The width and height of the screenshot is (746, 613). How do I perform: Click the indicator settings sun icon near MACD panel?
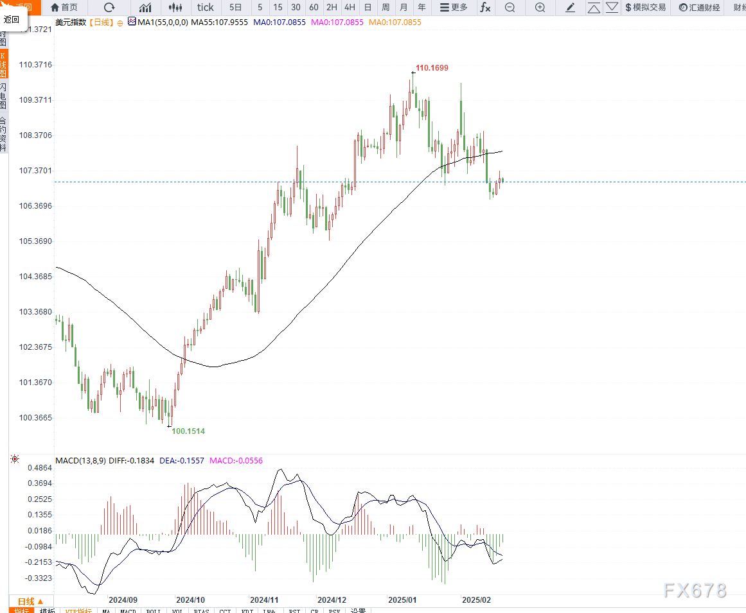[x=15, y=458]
